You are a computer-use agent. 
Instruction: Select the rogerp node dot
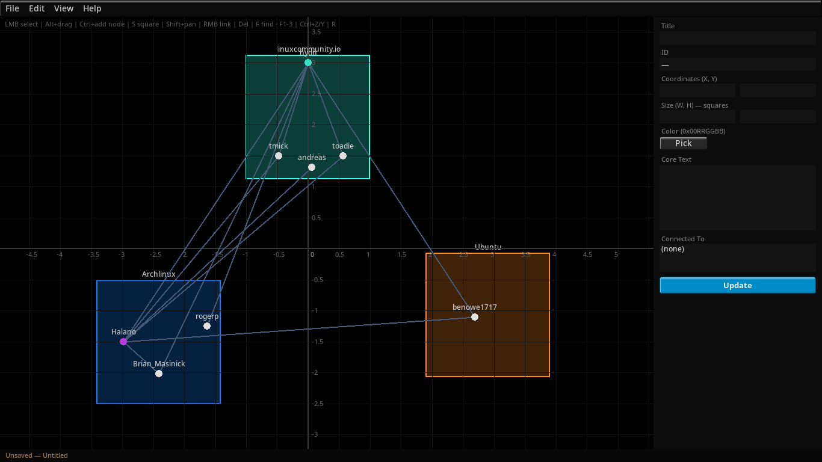click(207, 326)
